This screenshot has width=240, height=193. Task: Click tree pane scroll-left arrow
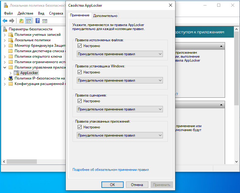(4, 162)
